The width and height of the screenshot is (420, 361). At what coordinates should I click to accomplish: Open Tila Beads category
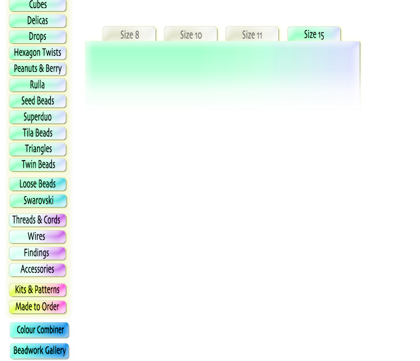pyautogui.click(x=38, y=133)
